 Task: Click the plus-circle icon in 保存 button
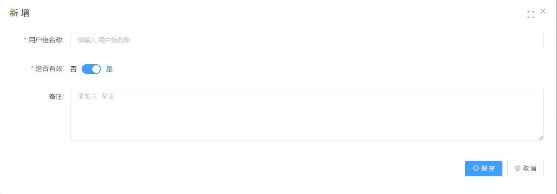(476, 168)
